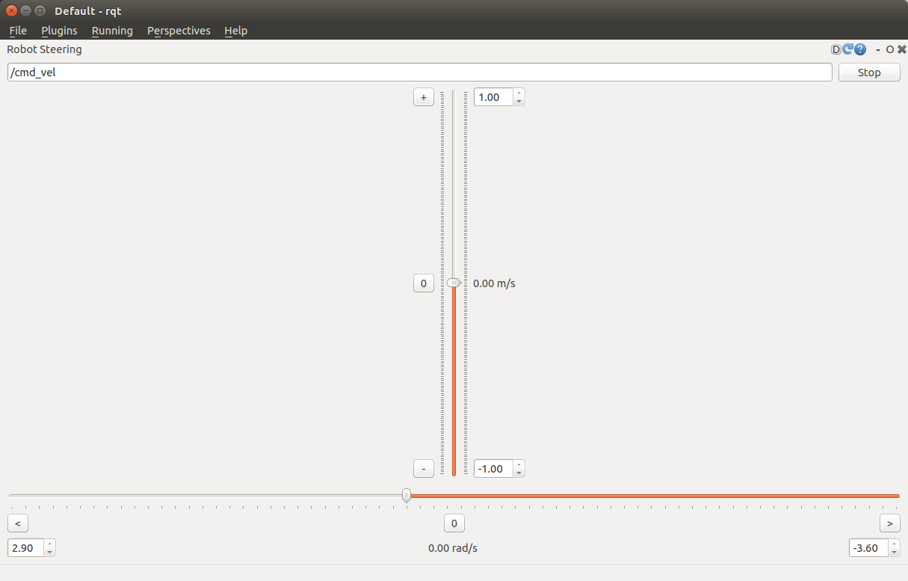Steer left with the < button
Viewport: 908px width, 581px height.
[18, 523]
